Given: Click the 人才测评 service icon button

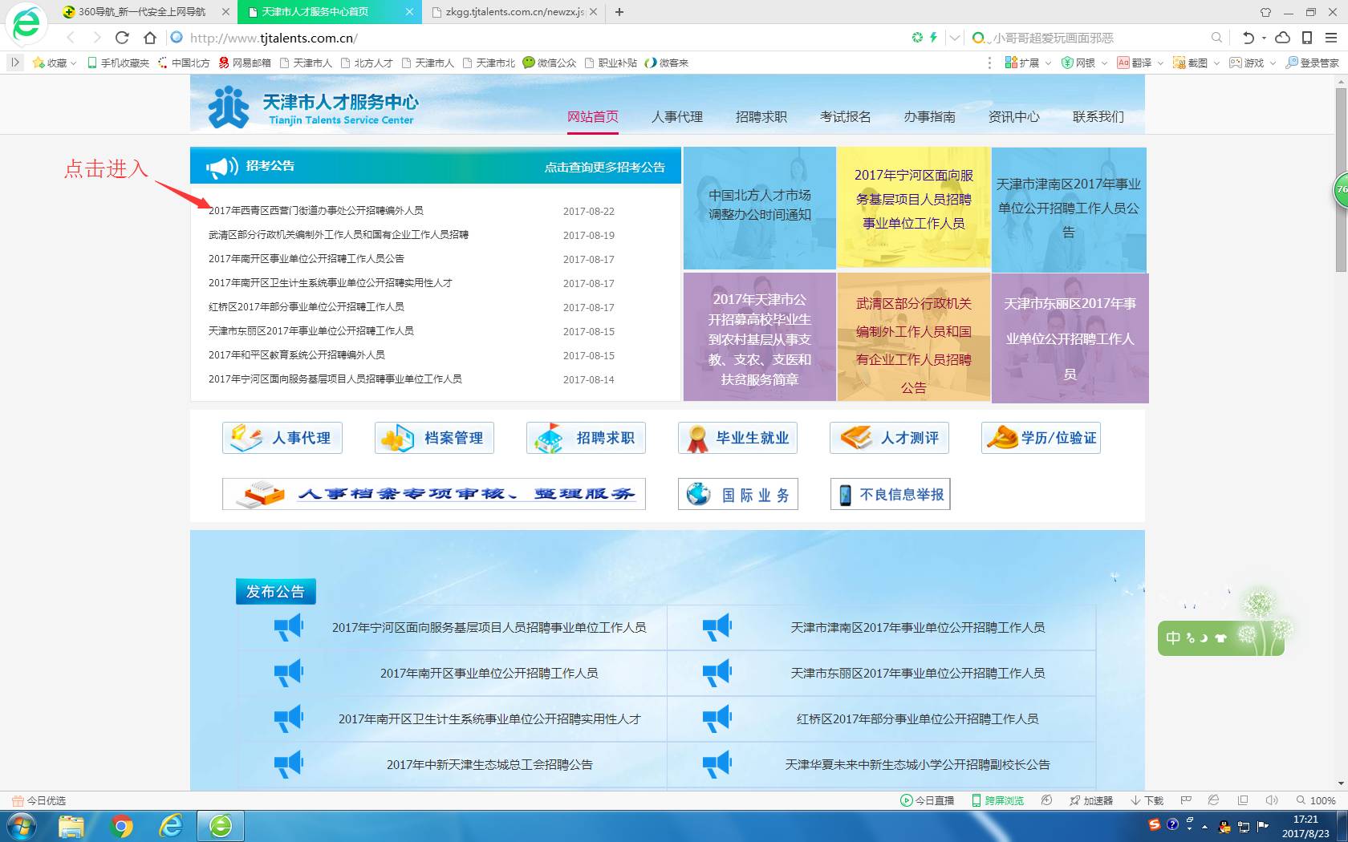Looking at the screenshot, I should [x=889, y=438].
